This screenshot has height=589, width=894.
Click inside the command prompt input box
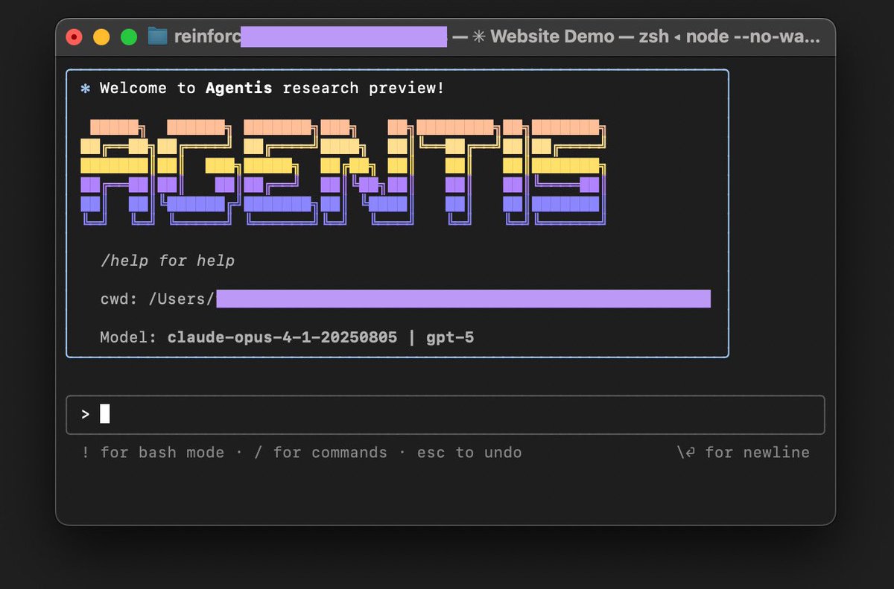(x=446, y=415)
